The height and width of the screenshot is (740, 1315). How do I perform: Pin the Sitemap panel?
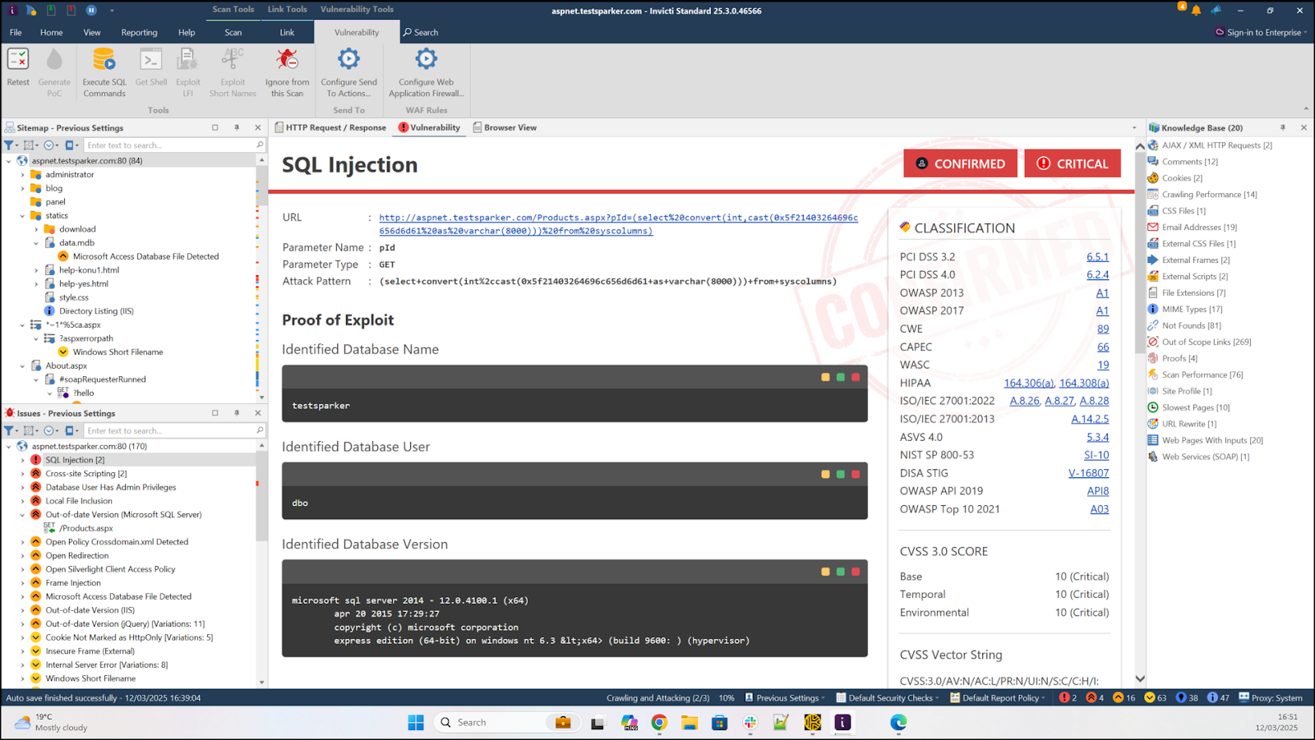237,128
